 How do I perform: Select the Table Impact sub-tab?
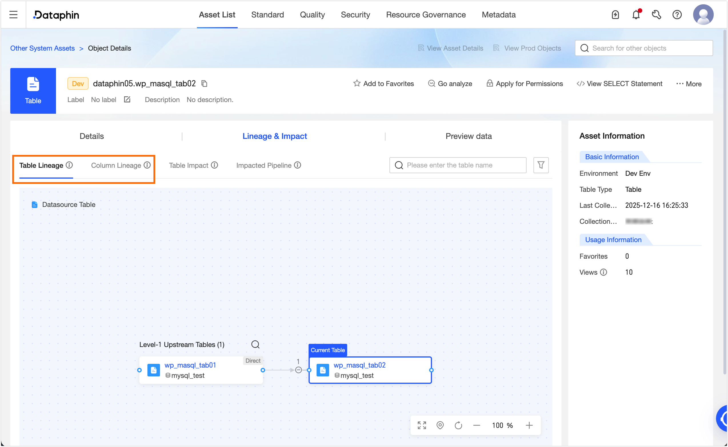point(189,165)
